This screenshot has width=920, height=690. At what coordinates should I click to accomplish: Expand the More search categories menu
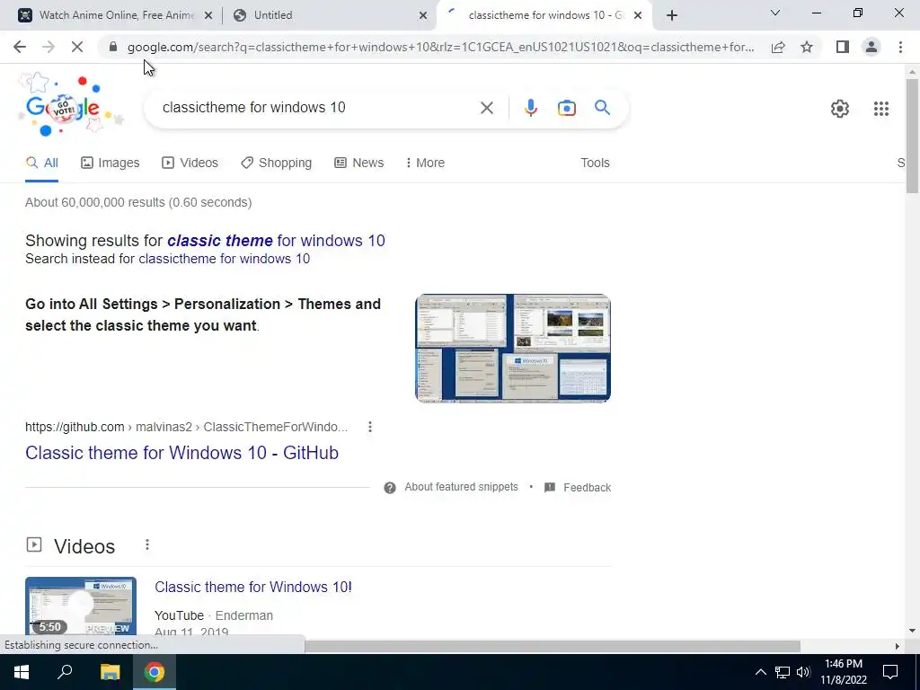[x=425, y=163]
